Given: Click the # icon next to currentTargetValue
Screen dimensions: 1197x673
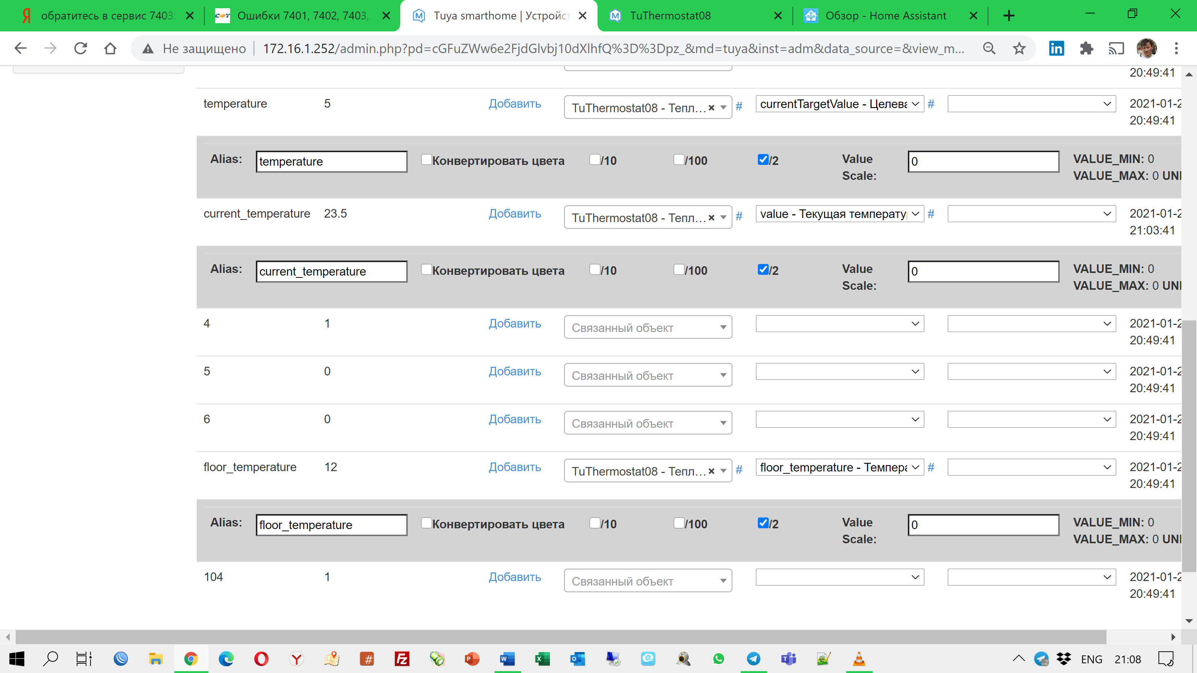Looking at the screenshot, I should pyautogui.click(x=931, y=104).
